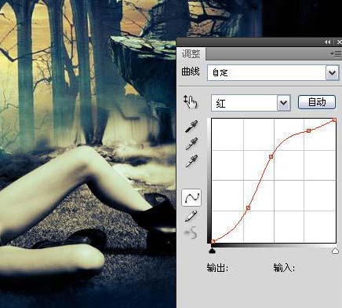Select the middle curve control point
This screenshot has height=308, width=342.
point(271,156)
